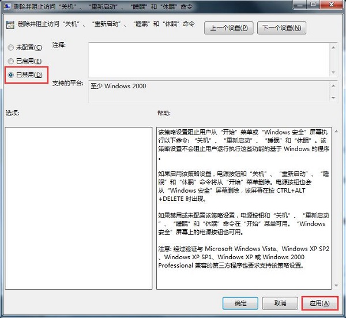Minimize the policy settings window
The height and width of the screenshot is (318, 346).
tap(298, 5)
